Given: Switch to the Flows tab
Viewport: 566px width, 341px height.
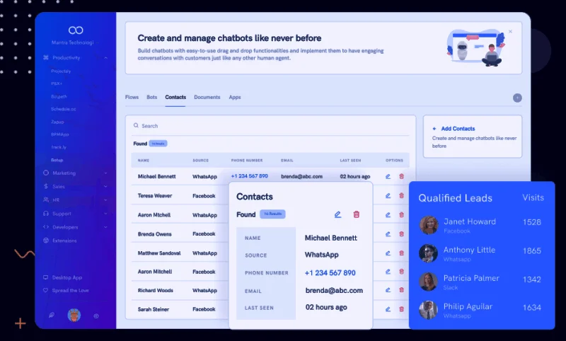Looking at the screenshot, I should pyautogui.click(x=132, y=97).
